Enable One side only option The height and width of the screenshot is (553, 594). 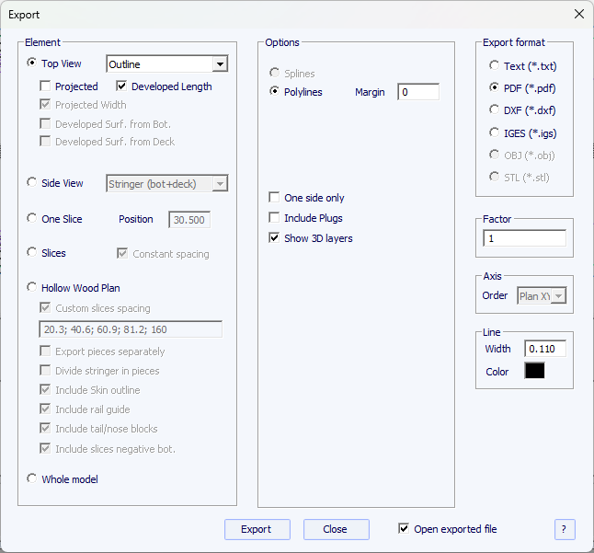point(274,198)
